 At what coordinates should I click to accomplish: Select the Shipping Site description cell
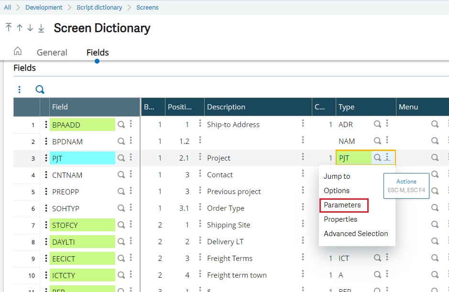(x=229, y=225)
